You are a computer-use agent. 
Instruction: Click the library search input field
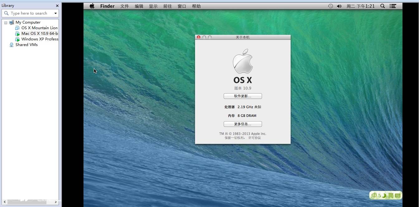click(29, 13)
